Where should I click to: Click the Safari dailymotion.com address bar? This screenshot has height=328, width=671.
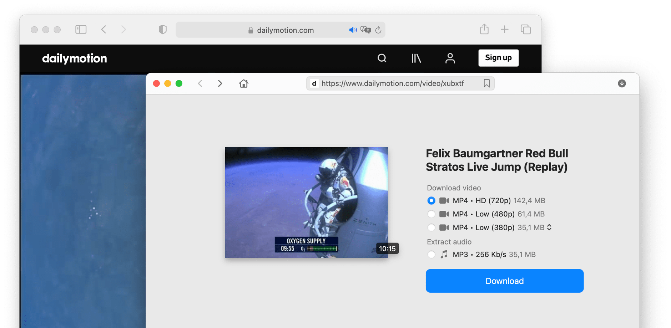(280, 30)
